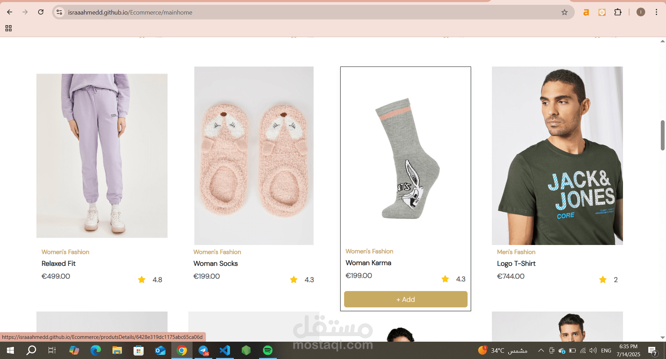Open the 34°C weather widget
The height and width of the screenshot is (359, 666).
click(503, 350)
